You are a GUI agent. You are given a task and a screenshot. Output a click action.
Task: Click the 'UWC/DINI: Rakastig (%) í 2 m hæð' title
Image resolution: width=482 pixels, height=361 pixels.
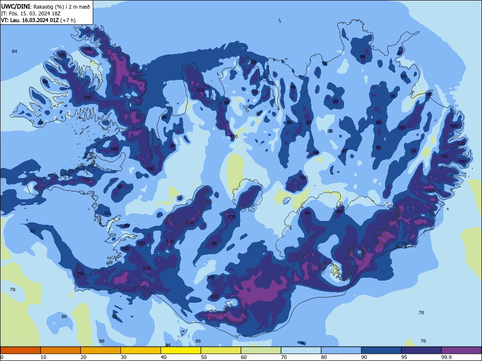coord(45,7)
